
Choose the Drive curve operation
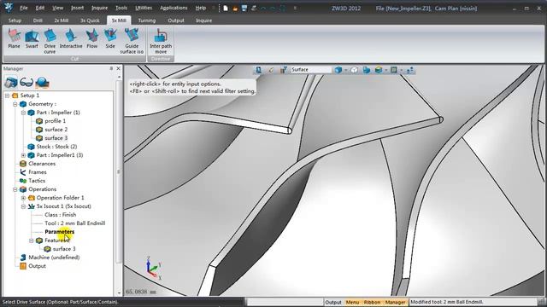coord(50,41)
